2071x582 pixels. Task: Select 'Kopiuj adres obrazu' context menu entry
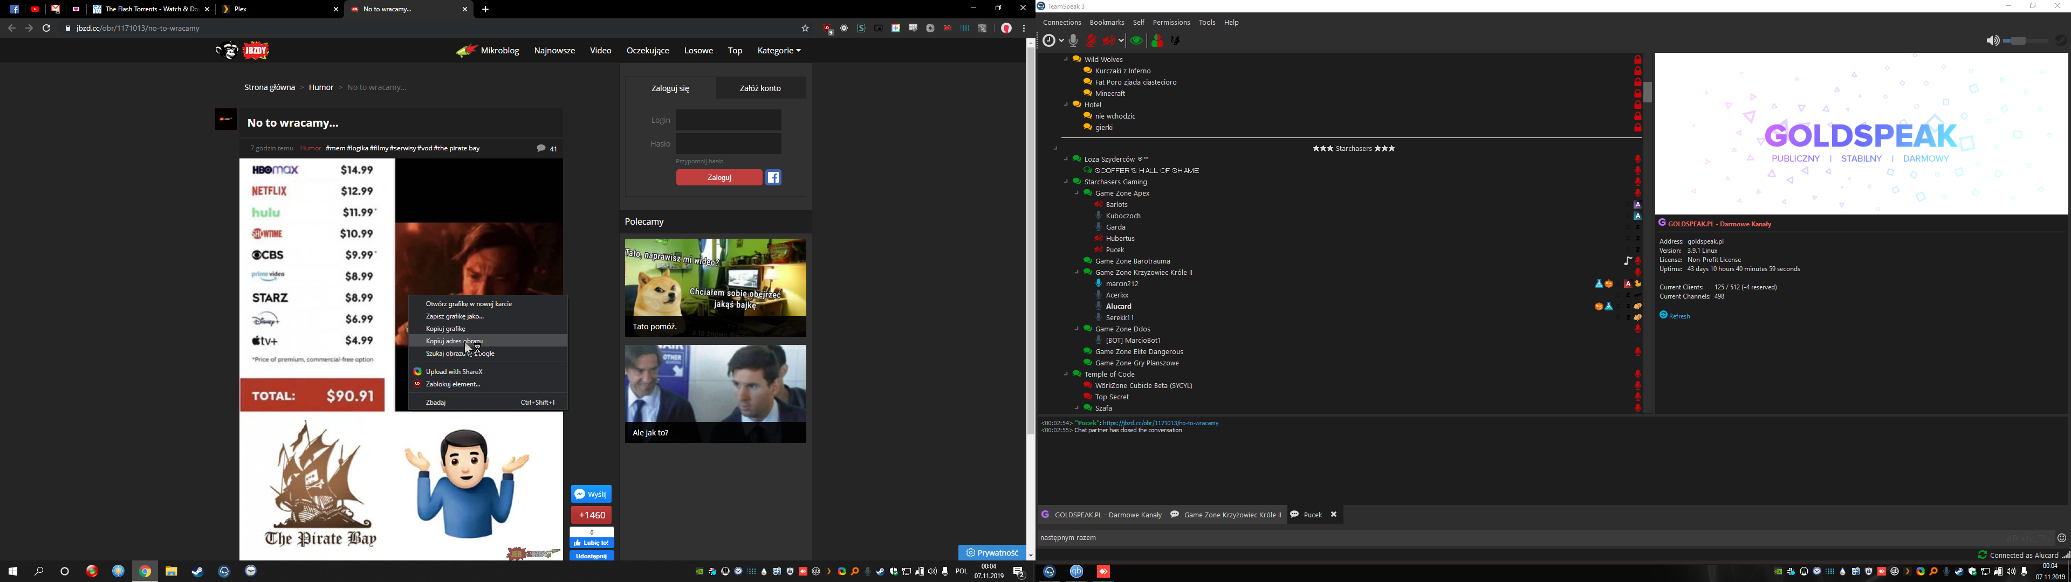[x=454, y=341]
